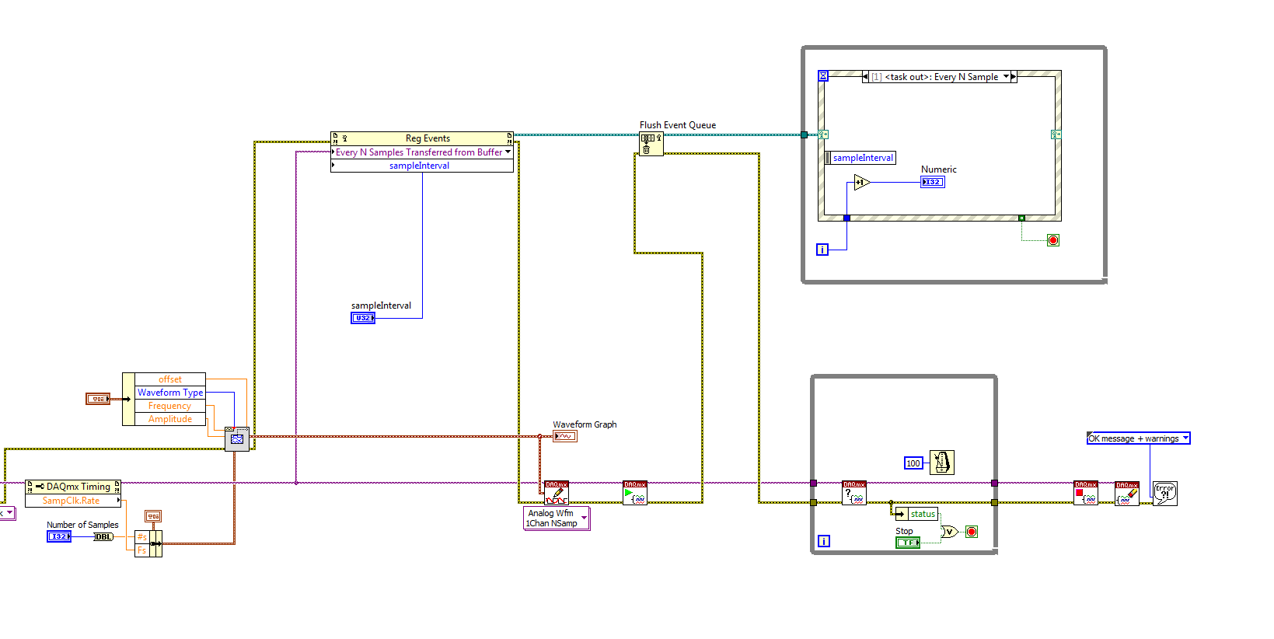Select the Increment function triangle
Image resolution: width=1274 pixels, height=639 pixels.
click(x=861, y=182)
